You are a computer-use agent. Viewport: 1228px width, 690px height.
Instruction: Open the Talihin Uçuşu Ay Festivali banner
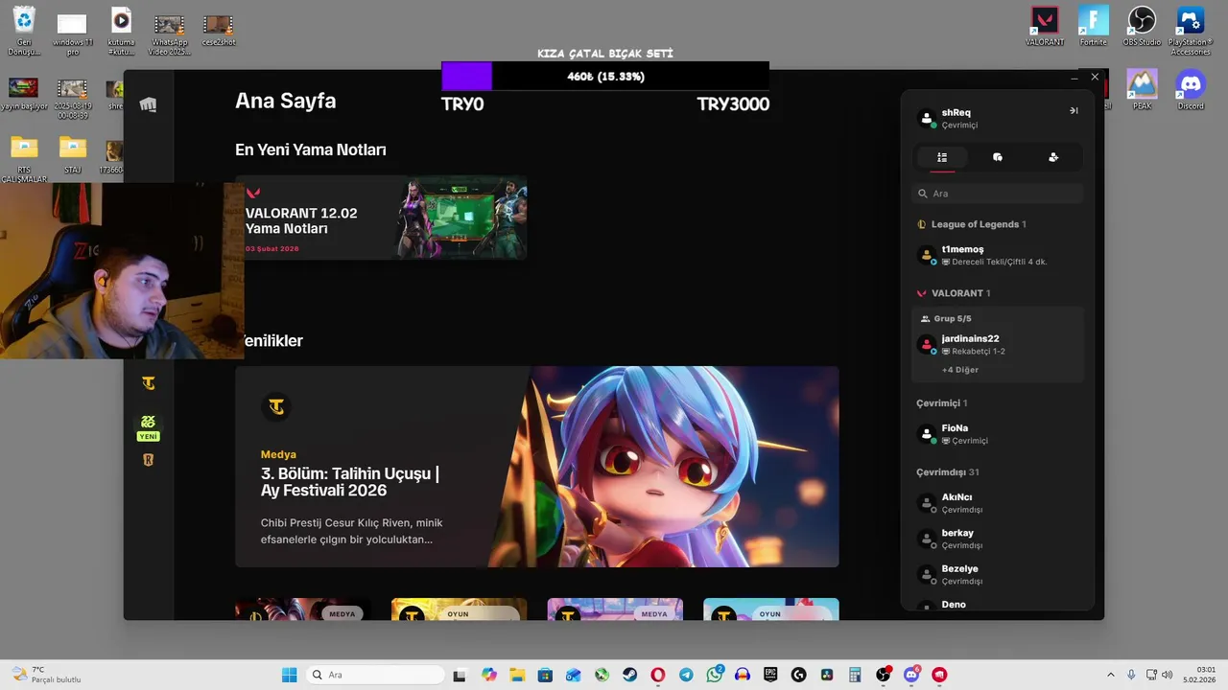(x=537, y=467)
